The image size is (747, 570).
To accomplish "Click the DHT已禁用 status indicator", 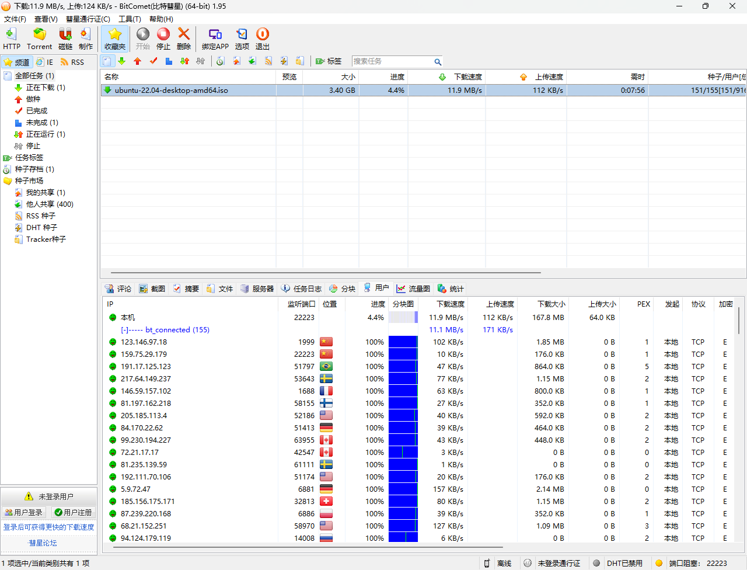I will 619,563.
